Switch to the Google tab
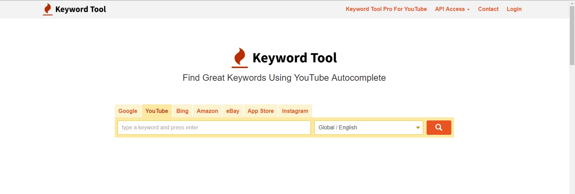This screenshot has width=575, height=194. [x=128, y=111]
